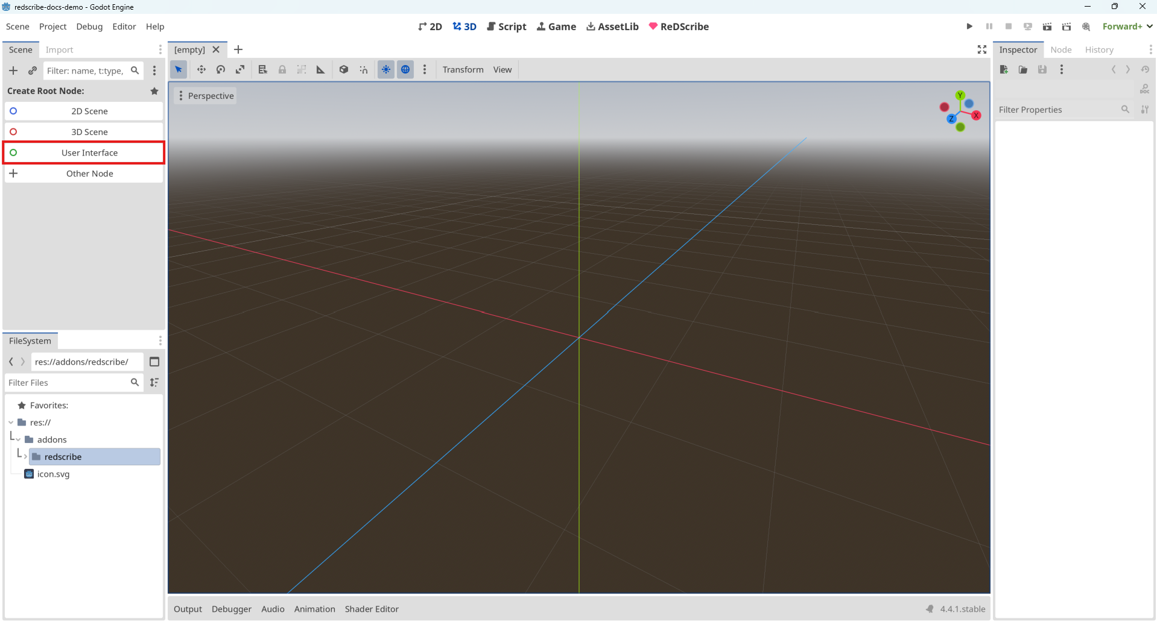Add a new node plus icon
Viewport: 1157px width, 622px height.
click(13, 71)
